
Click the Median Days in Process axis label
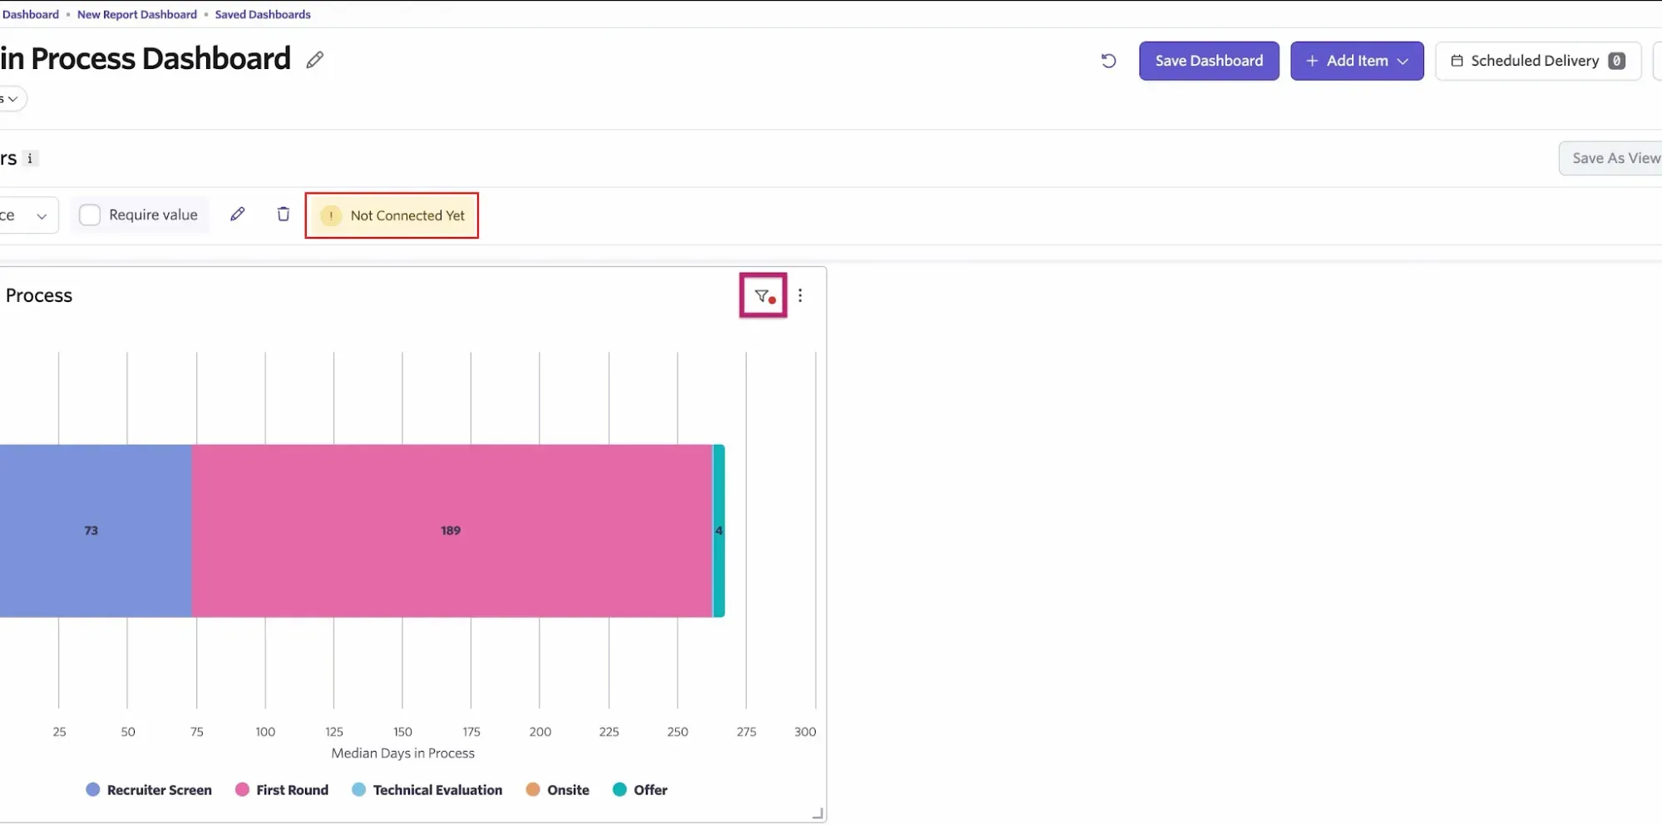pyautogui.click(x=403, y=753)
